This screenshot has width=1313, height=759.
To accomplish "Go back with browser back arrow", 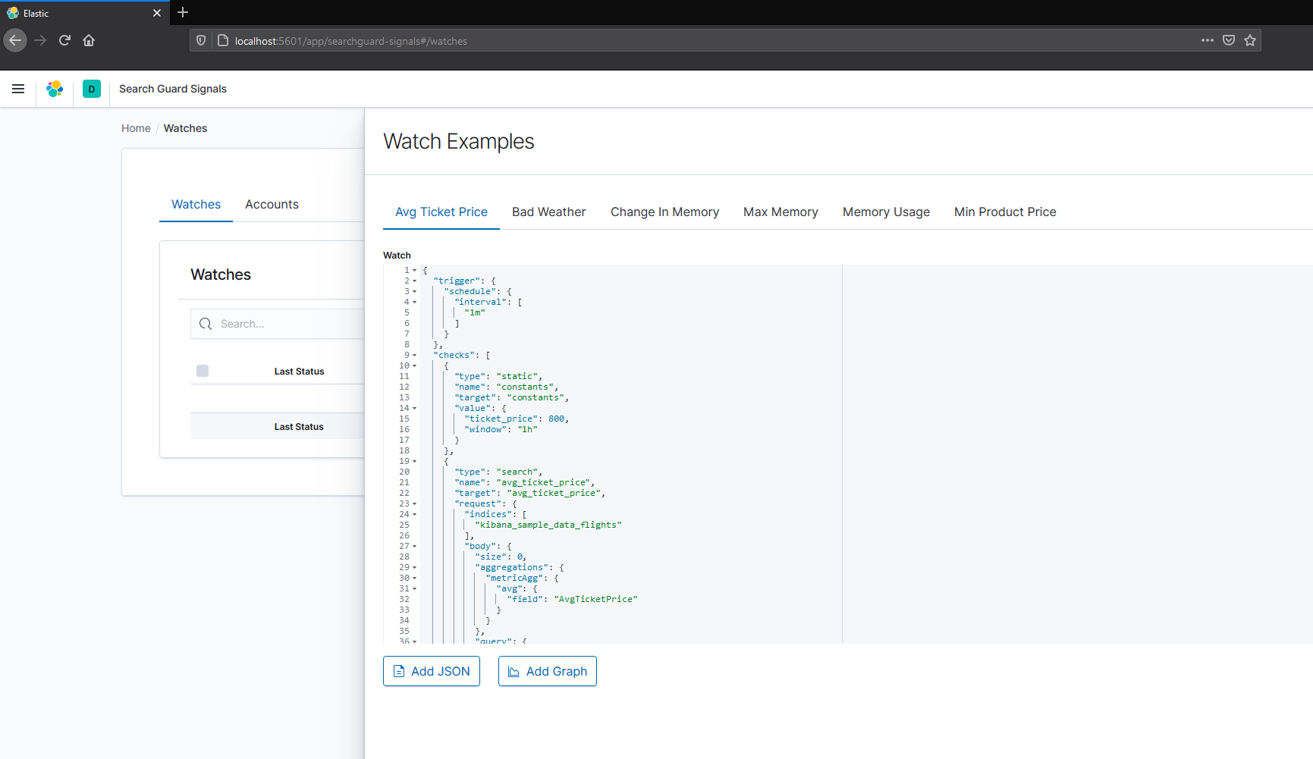I will [x=15, y=40].
